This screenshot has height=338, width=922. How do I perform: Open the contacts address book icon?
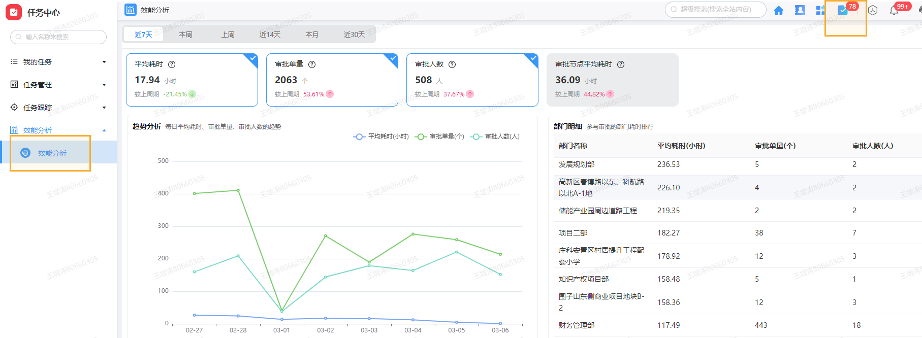click(800, 10)
